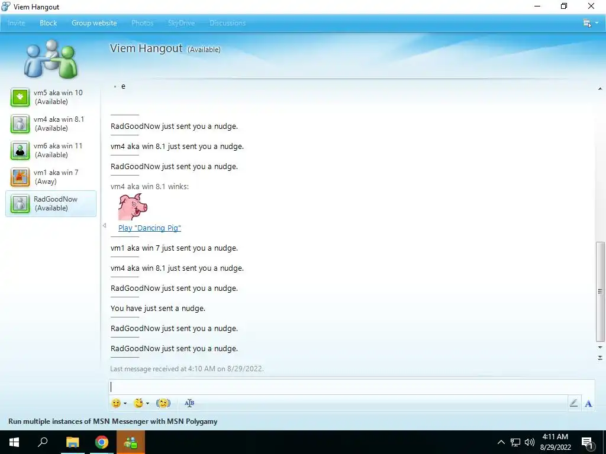Screen dimensions: 606x454
Task: Select contact vm5 aka win 10
Action: click(51, 97)
